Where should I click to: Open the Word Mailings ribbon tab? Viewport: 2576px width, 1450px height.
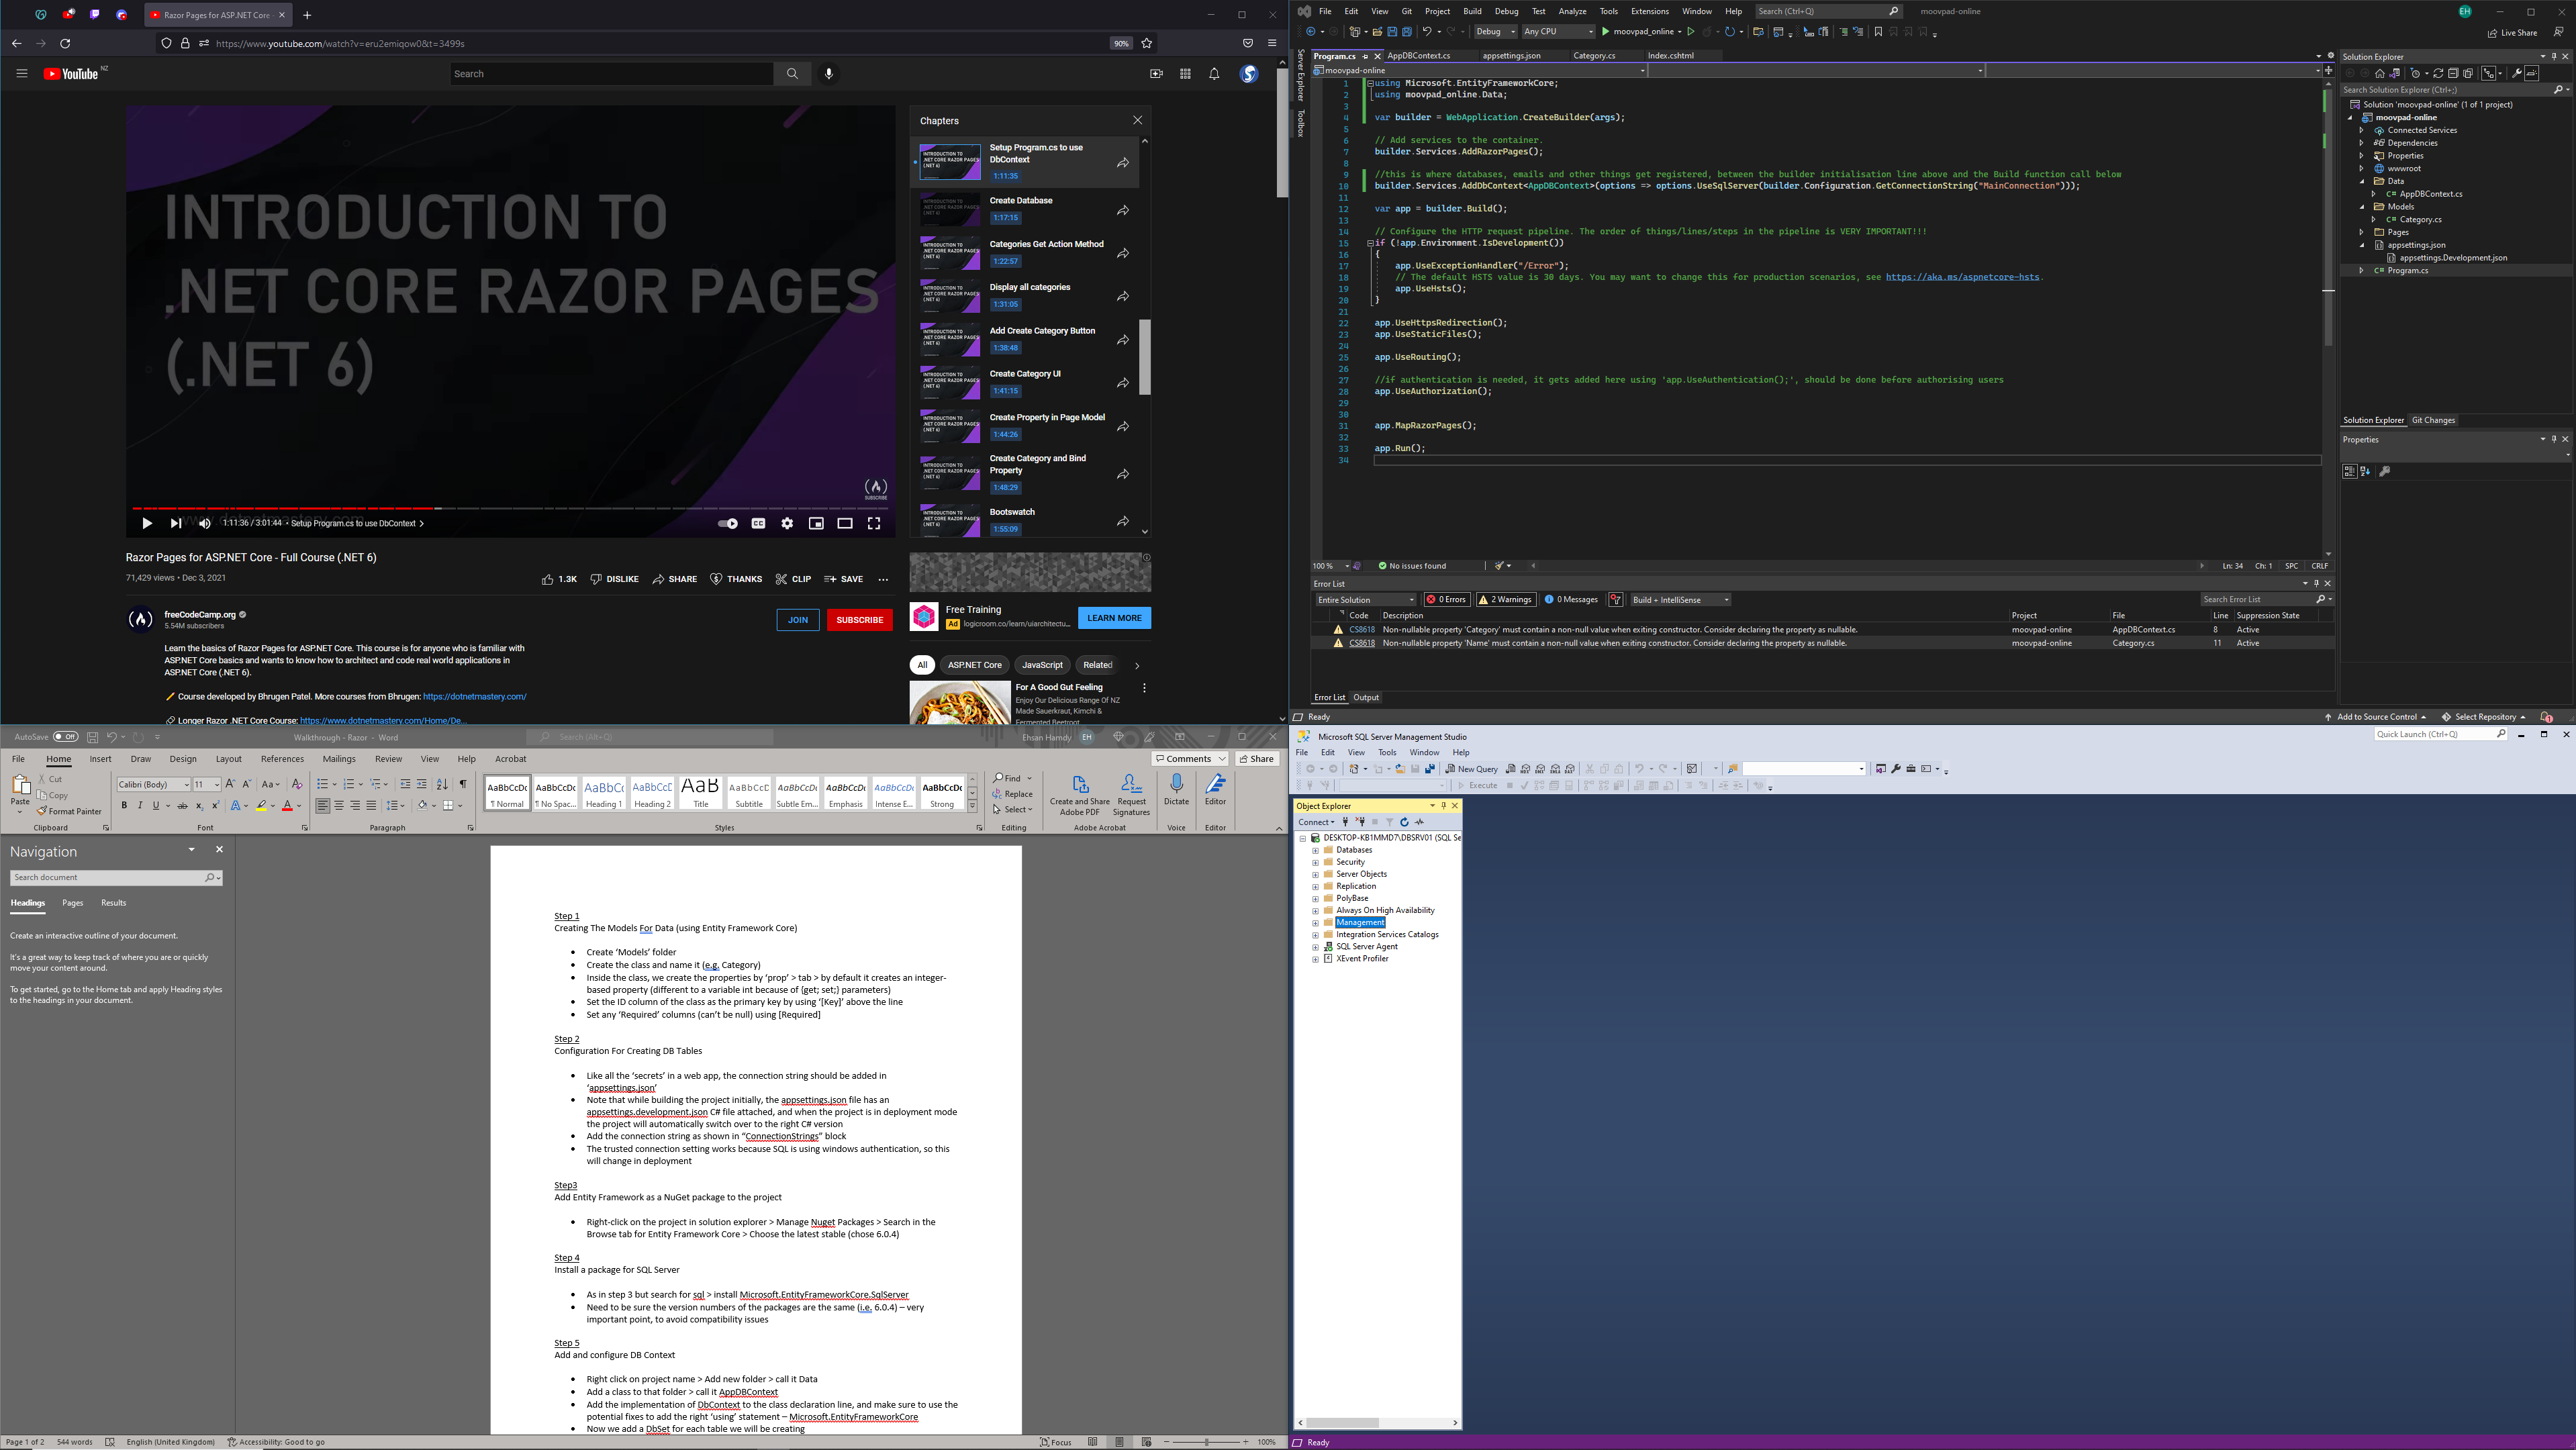[339, 759]
